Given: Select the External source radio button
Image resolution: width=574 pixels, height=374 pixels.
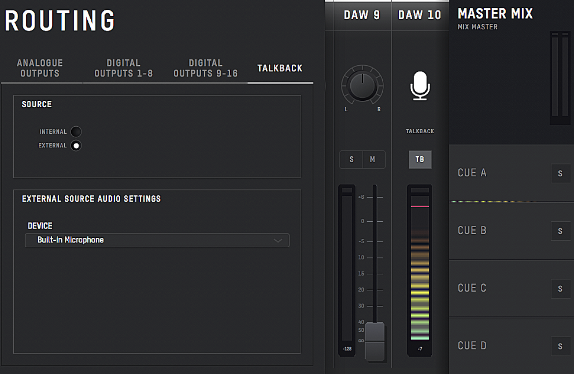Looking at the screenshot, I should click(76, 146).
